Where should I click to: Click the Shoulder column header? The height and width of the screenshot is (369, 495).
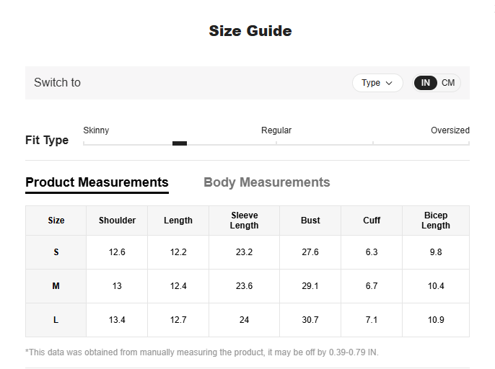tap(117, 221)
